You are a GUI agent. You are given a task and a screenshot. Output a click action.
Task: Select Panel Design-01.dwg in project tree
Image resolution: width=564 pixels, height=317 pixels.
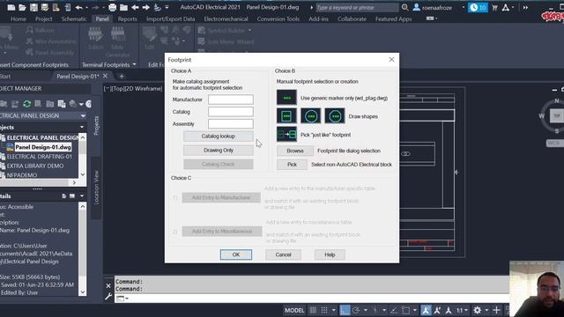(43, 147)
